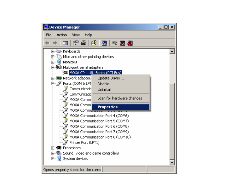Collapse the Multi-port serial adapters node
Viewport: 240px width, 174px height.
[x=53, y=67]
